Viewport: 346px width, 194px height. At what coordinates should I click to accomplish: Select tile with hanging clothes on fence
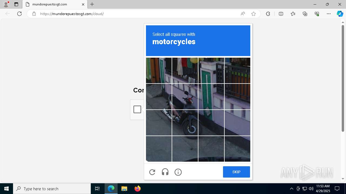click(x=185, y=70)
